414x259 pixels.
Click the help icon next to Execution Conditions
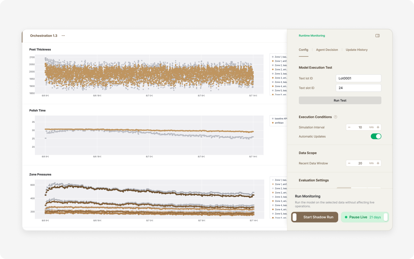tap(336, 117)
